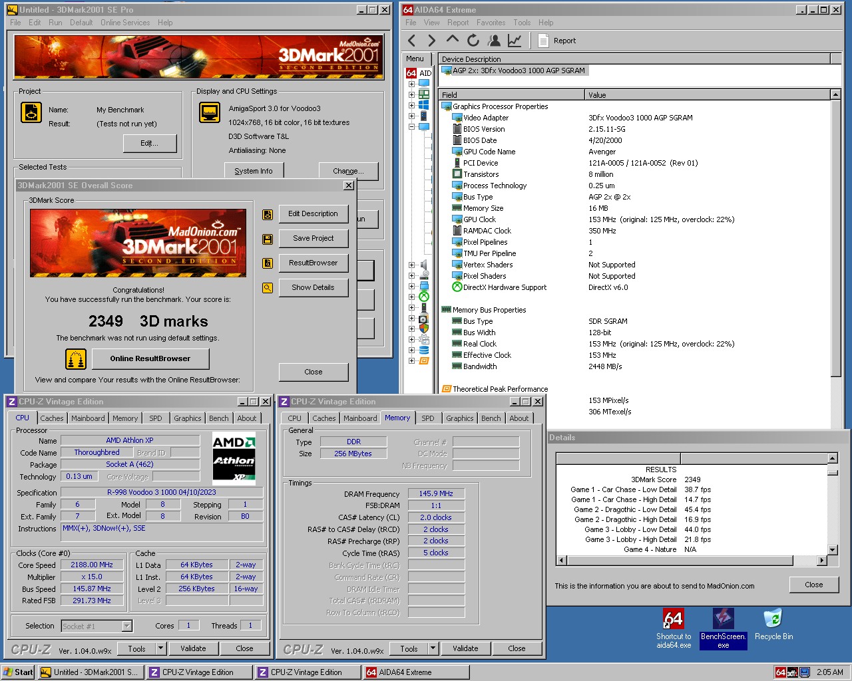Open the Bench tab in left CPU-Z window

pyautogui.click(x=219, y=418)
